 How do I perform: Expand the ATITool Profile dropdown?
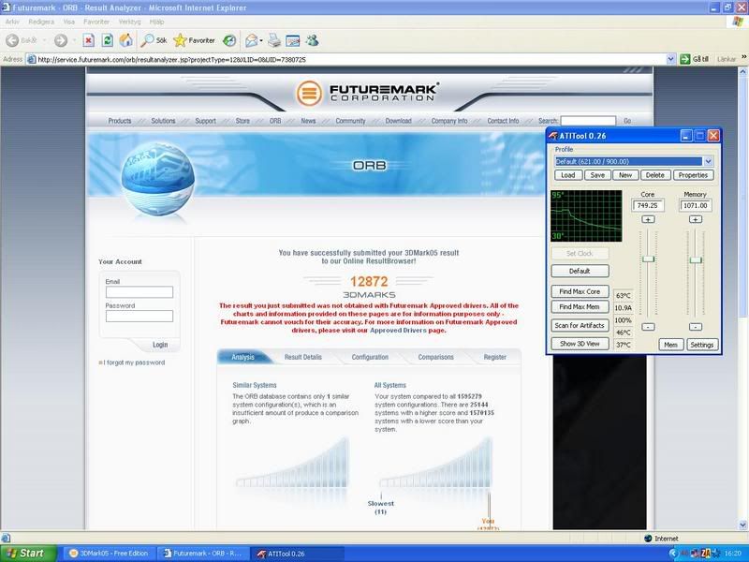pyautogui.click(x=709, y=161)
